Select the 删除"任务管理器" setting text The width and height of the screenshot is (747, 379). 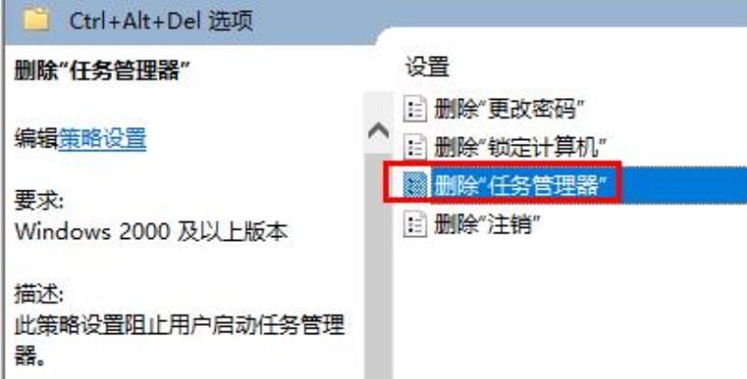tap(520, 184)
